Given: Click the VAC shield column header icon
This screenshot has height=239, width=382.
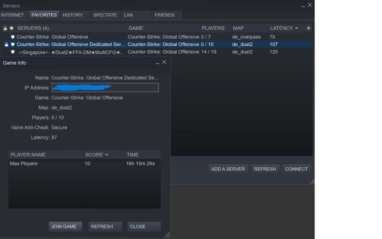Looking at the screenshot, I should pos(11,28).
